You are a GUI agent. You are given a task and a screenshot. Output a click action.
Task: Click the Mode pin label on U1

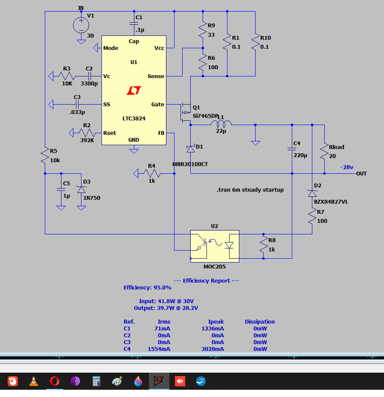[x=111, y=48]
